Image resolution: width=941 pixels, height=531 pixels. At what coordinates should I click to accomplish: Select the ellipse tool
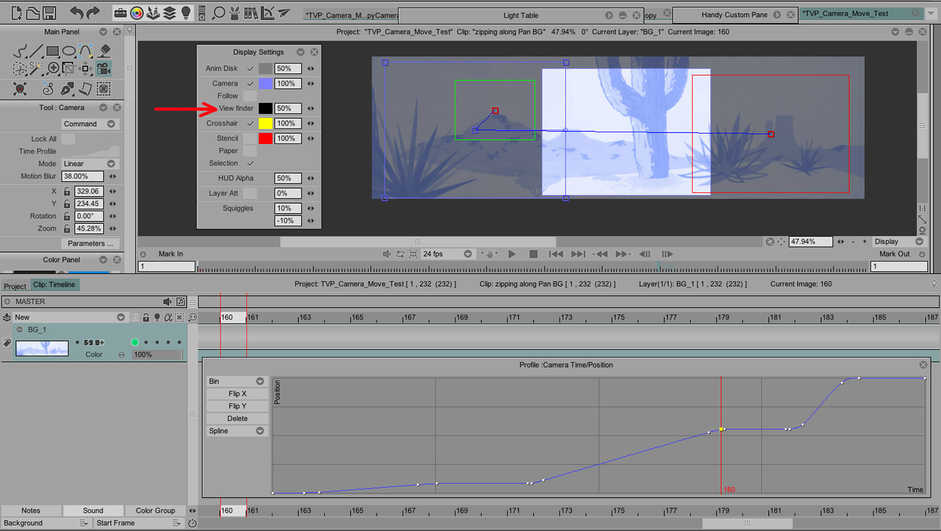pos(69,51)
